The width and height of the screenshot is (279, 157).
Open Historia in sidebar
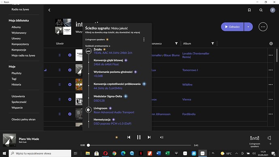16,85
